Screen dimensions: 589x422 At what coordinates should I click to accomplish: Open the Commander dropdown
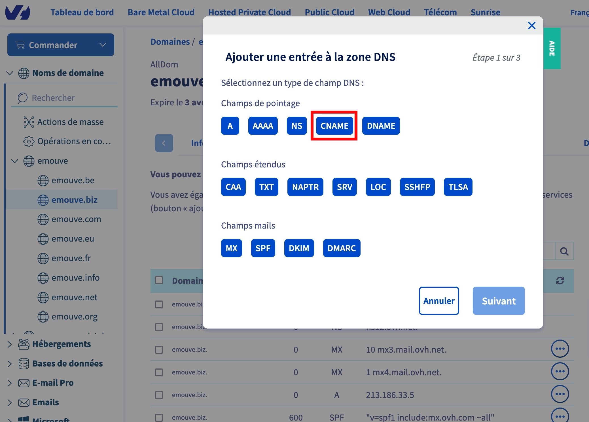pos(61,45)
